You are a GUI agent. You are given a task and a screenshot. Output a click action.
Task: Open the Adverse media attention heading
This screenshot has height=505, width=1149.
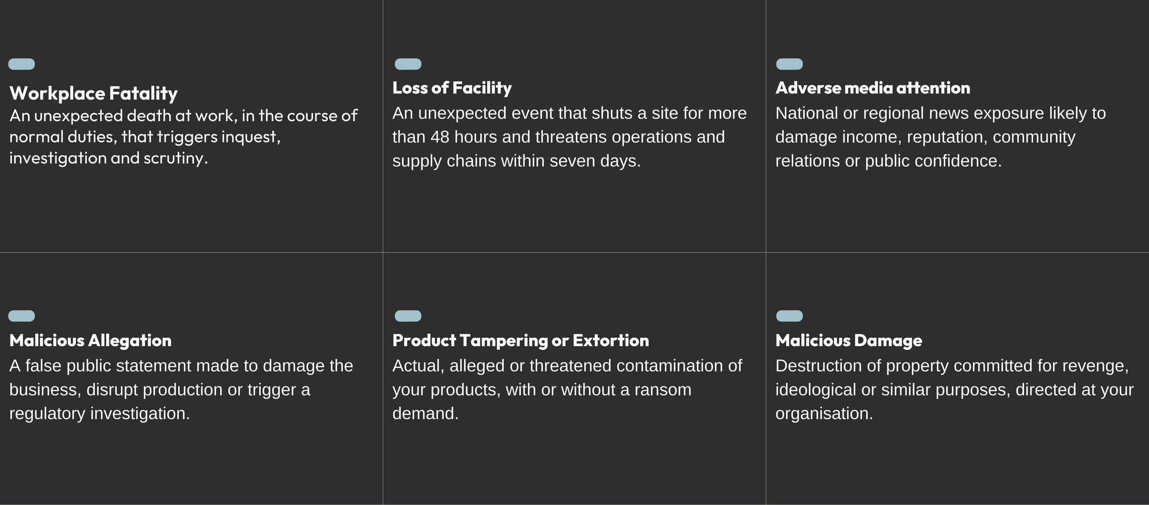click(873, 88)
